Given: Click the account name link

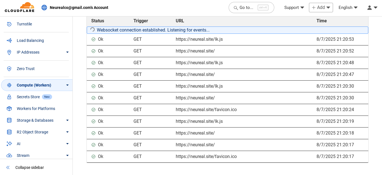Looking at the screenshot, I should 79,8.
